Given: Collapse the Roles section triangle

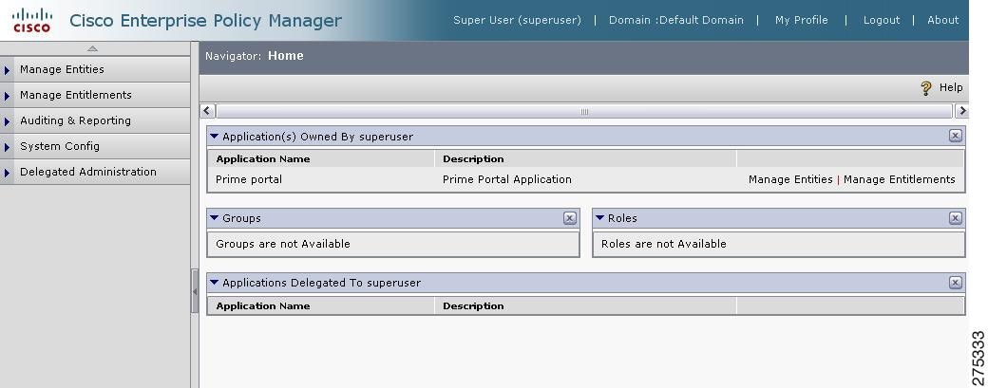Looking at the screenshot, I should (x=599, y=217).
